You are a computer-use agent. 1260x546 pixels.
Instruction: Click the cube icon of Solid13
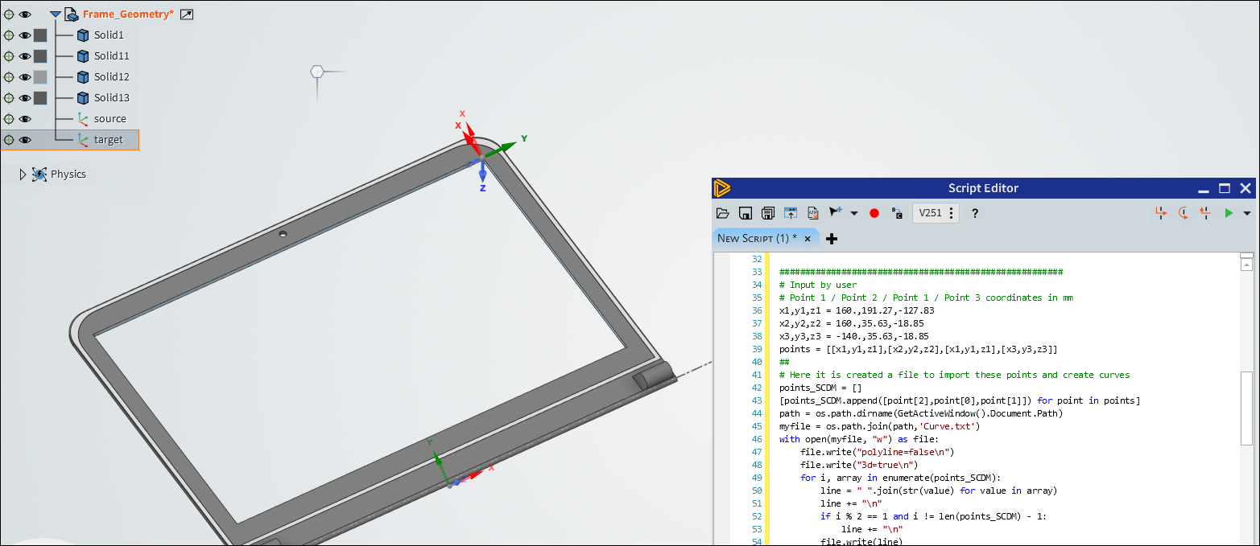pyautogui.click(x=82, y=98)
